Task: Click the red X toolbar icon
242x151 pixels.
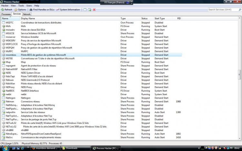Action: (x=94, y=10)
